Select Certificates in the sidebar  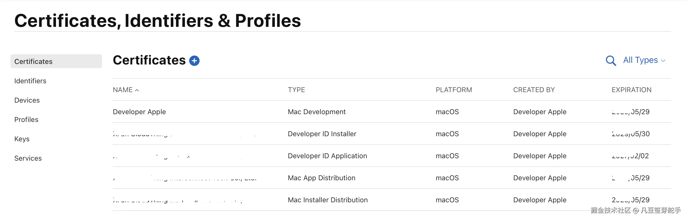33,62
